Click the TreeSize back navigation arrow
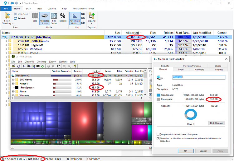 coord(12,3)
